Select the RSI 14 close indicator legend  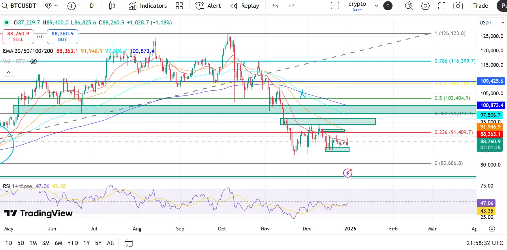[18, 186]
